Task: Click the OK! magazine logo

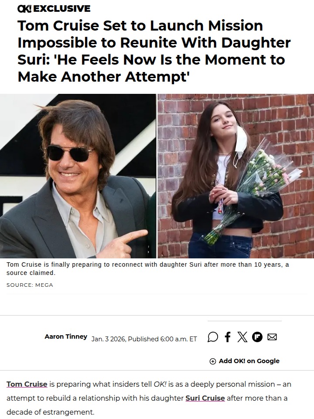Action: coord(25,9)
